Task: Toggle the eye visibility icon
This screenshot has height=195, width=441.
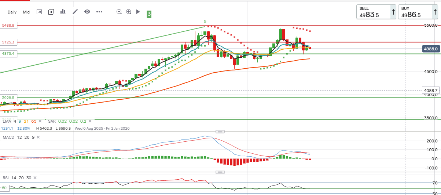Action: [87, 12]
